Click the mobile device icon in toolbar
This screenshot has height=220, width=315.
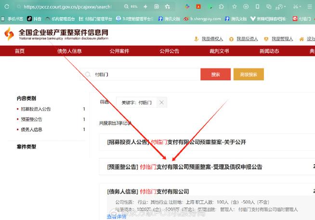tap(257, 7)
